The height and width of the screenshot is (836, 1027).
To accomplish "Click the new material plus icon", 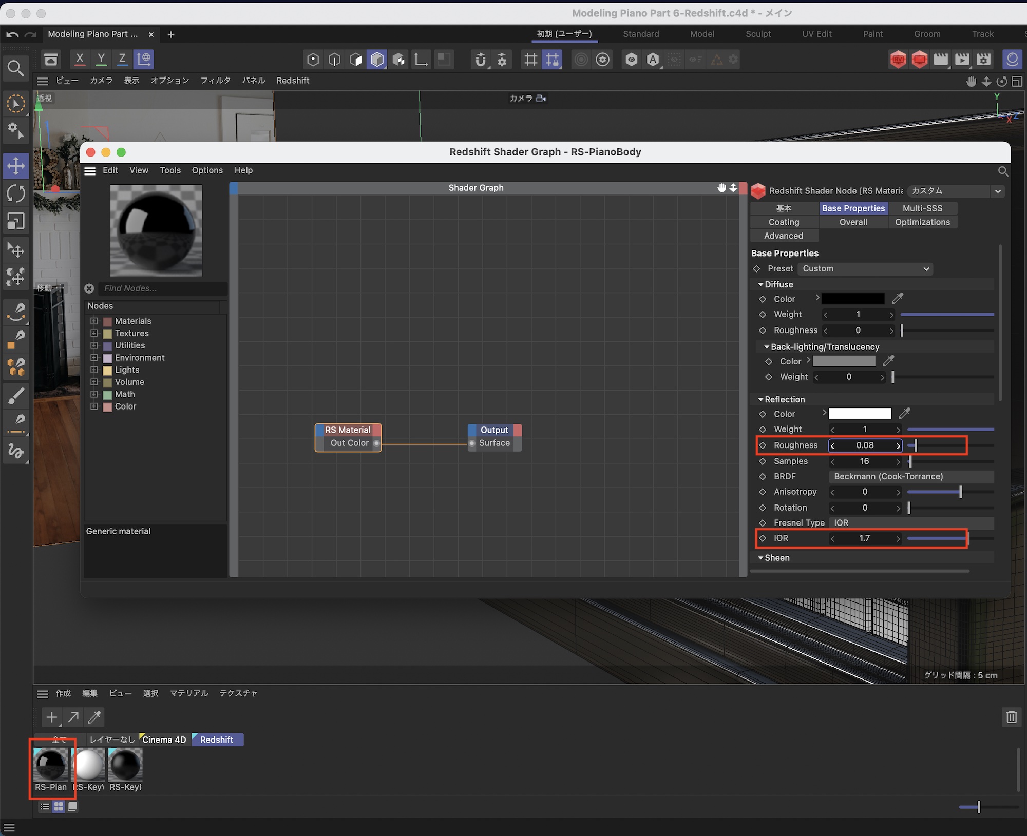I will 51,717.
